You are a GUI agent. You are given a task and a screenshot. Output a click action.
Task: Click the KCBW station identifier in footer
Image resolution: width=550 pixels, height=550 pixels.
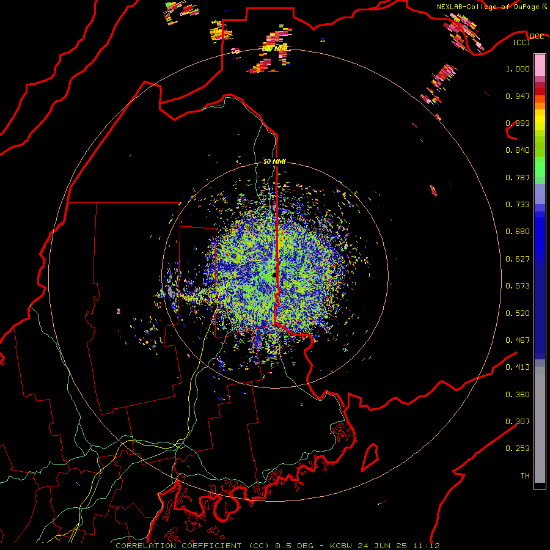pos(340,546)
